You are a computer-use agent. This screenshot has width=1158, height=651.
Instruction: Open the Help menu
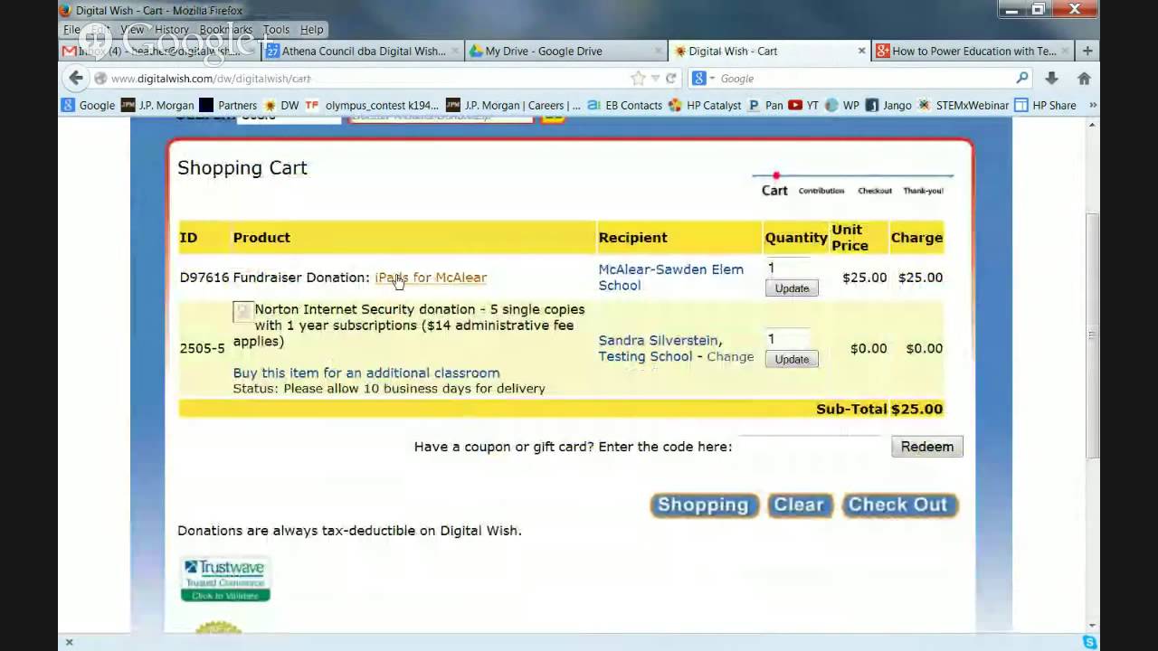311,30
